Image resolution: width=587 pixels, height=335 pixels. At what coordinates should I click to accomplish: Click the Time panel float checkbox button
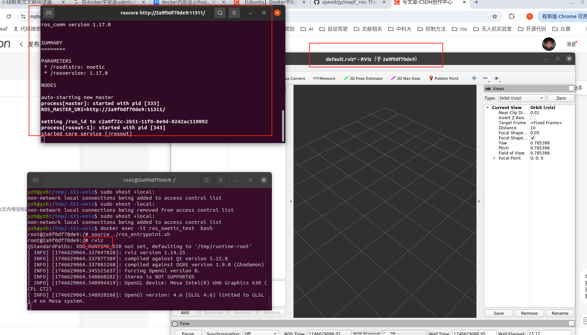(571, 324)
